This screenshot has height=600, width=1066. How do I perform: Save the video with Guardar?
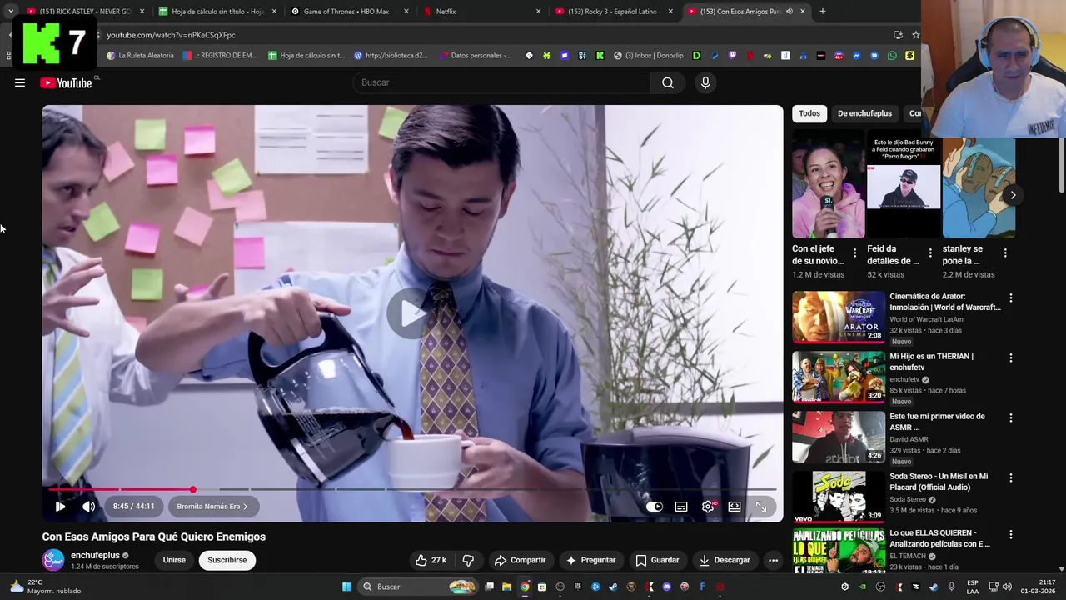click(657, 560)
